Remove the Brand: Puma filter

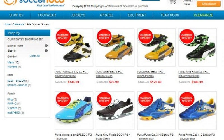point(46,46)
